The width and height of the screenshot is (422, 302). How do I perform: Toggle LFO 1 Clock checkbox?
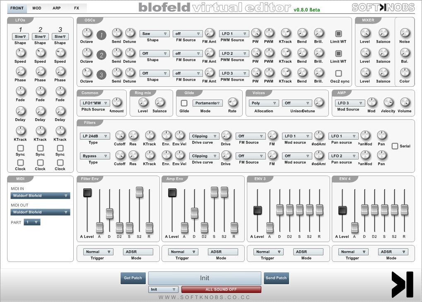coord(20,163)
